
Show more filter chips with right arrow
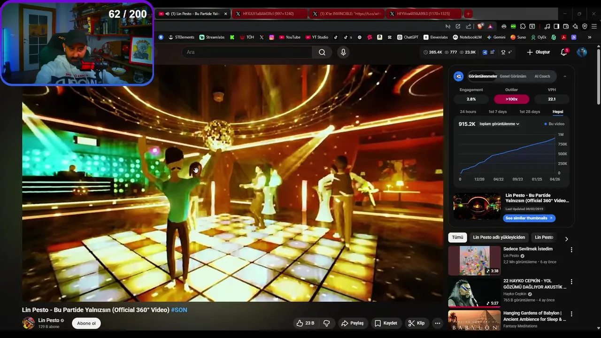[566, 239]
